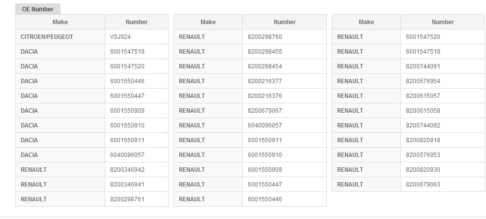
Task: Click the Number header in middle table
Action: (285, 22)
